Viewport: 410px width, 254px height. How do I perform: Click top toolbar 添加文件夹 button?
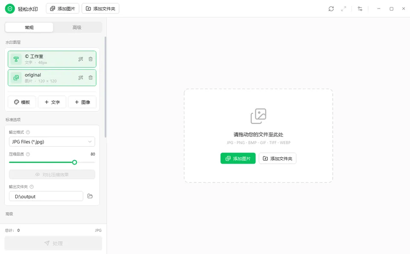[x=100, y=9]
